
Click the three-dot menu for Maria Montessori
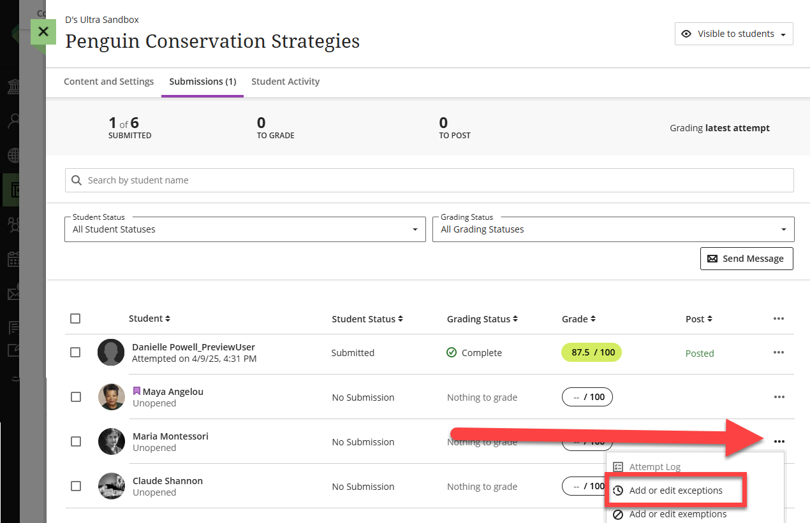[778, 441]
